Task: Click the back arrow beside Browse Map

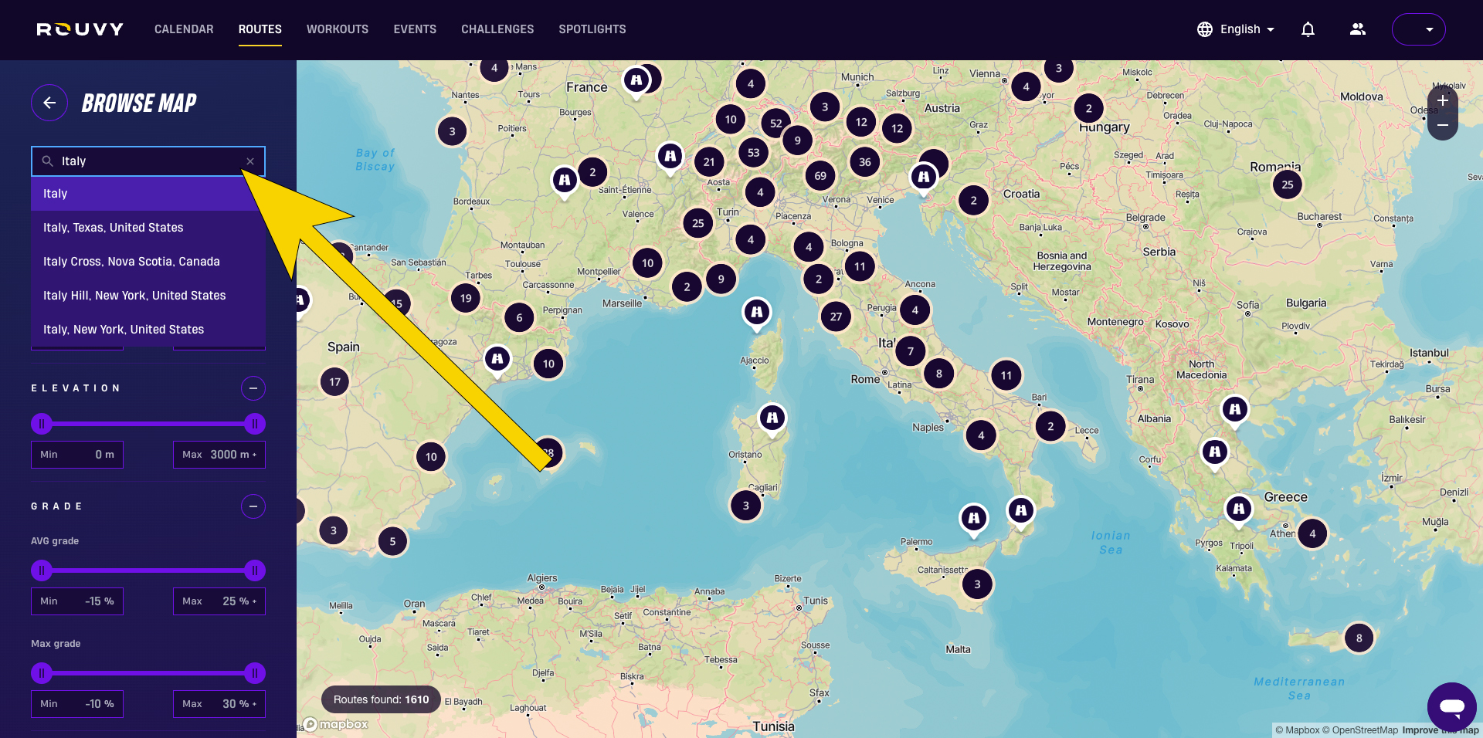Action: click(x=49, y=103)
